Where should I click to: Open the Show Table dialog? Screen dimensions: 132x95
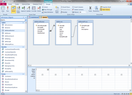click(57, 9)
